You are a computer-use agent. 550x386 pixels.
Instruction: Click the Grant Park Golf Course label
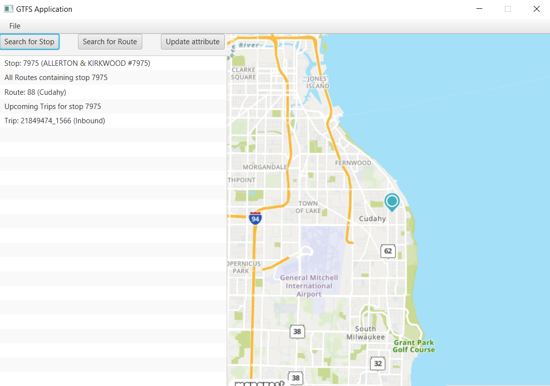(x=414, y=346)
